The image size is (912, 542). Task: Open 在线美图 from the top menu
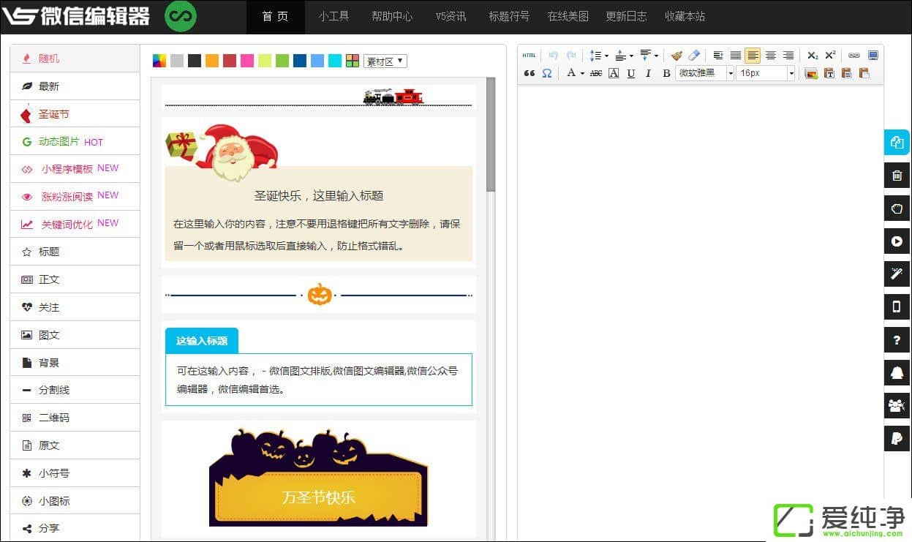click(568, 17)
